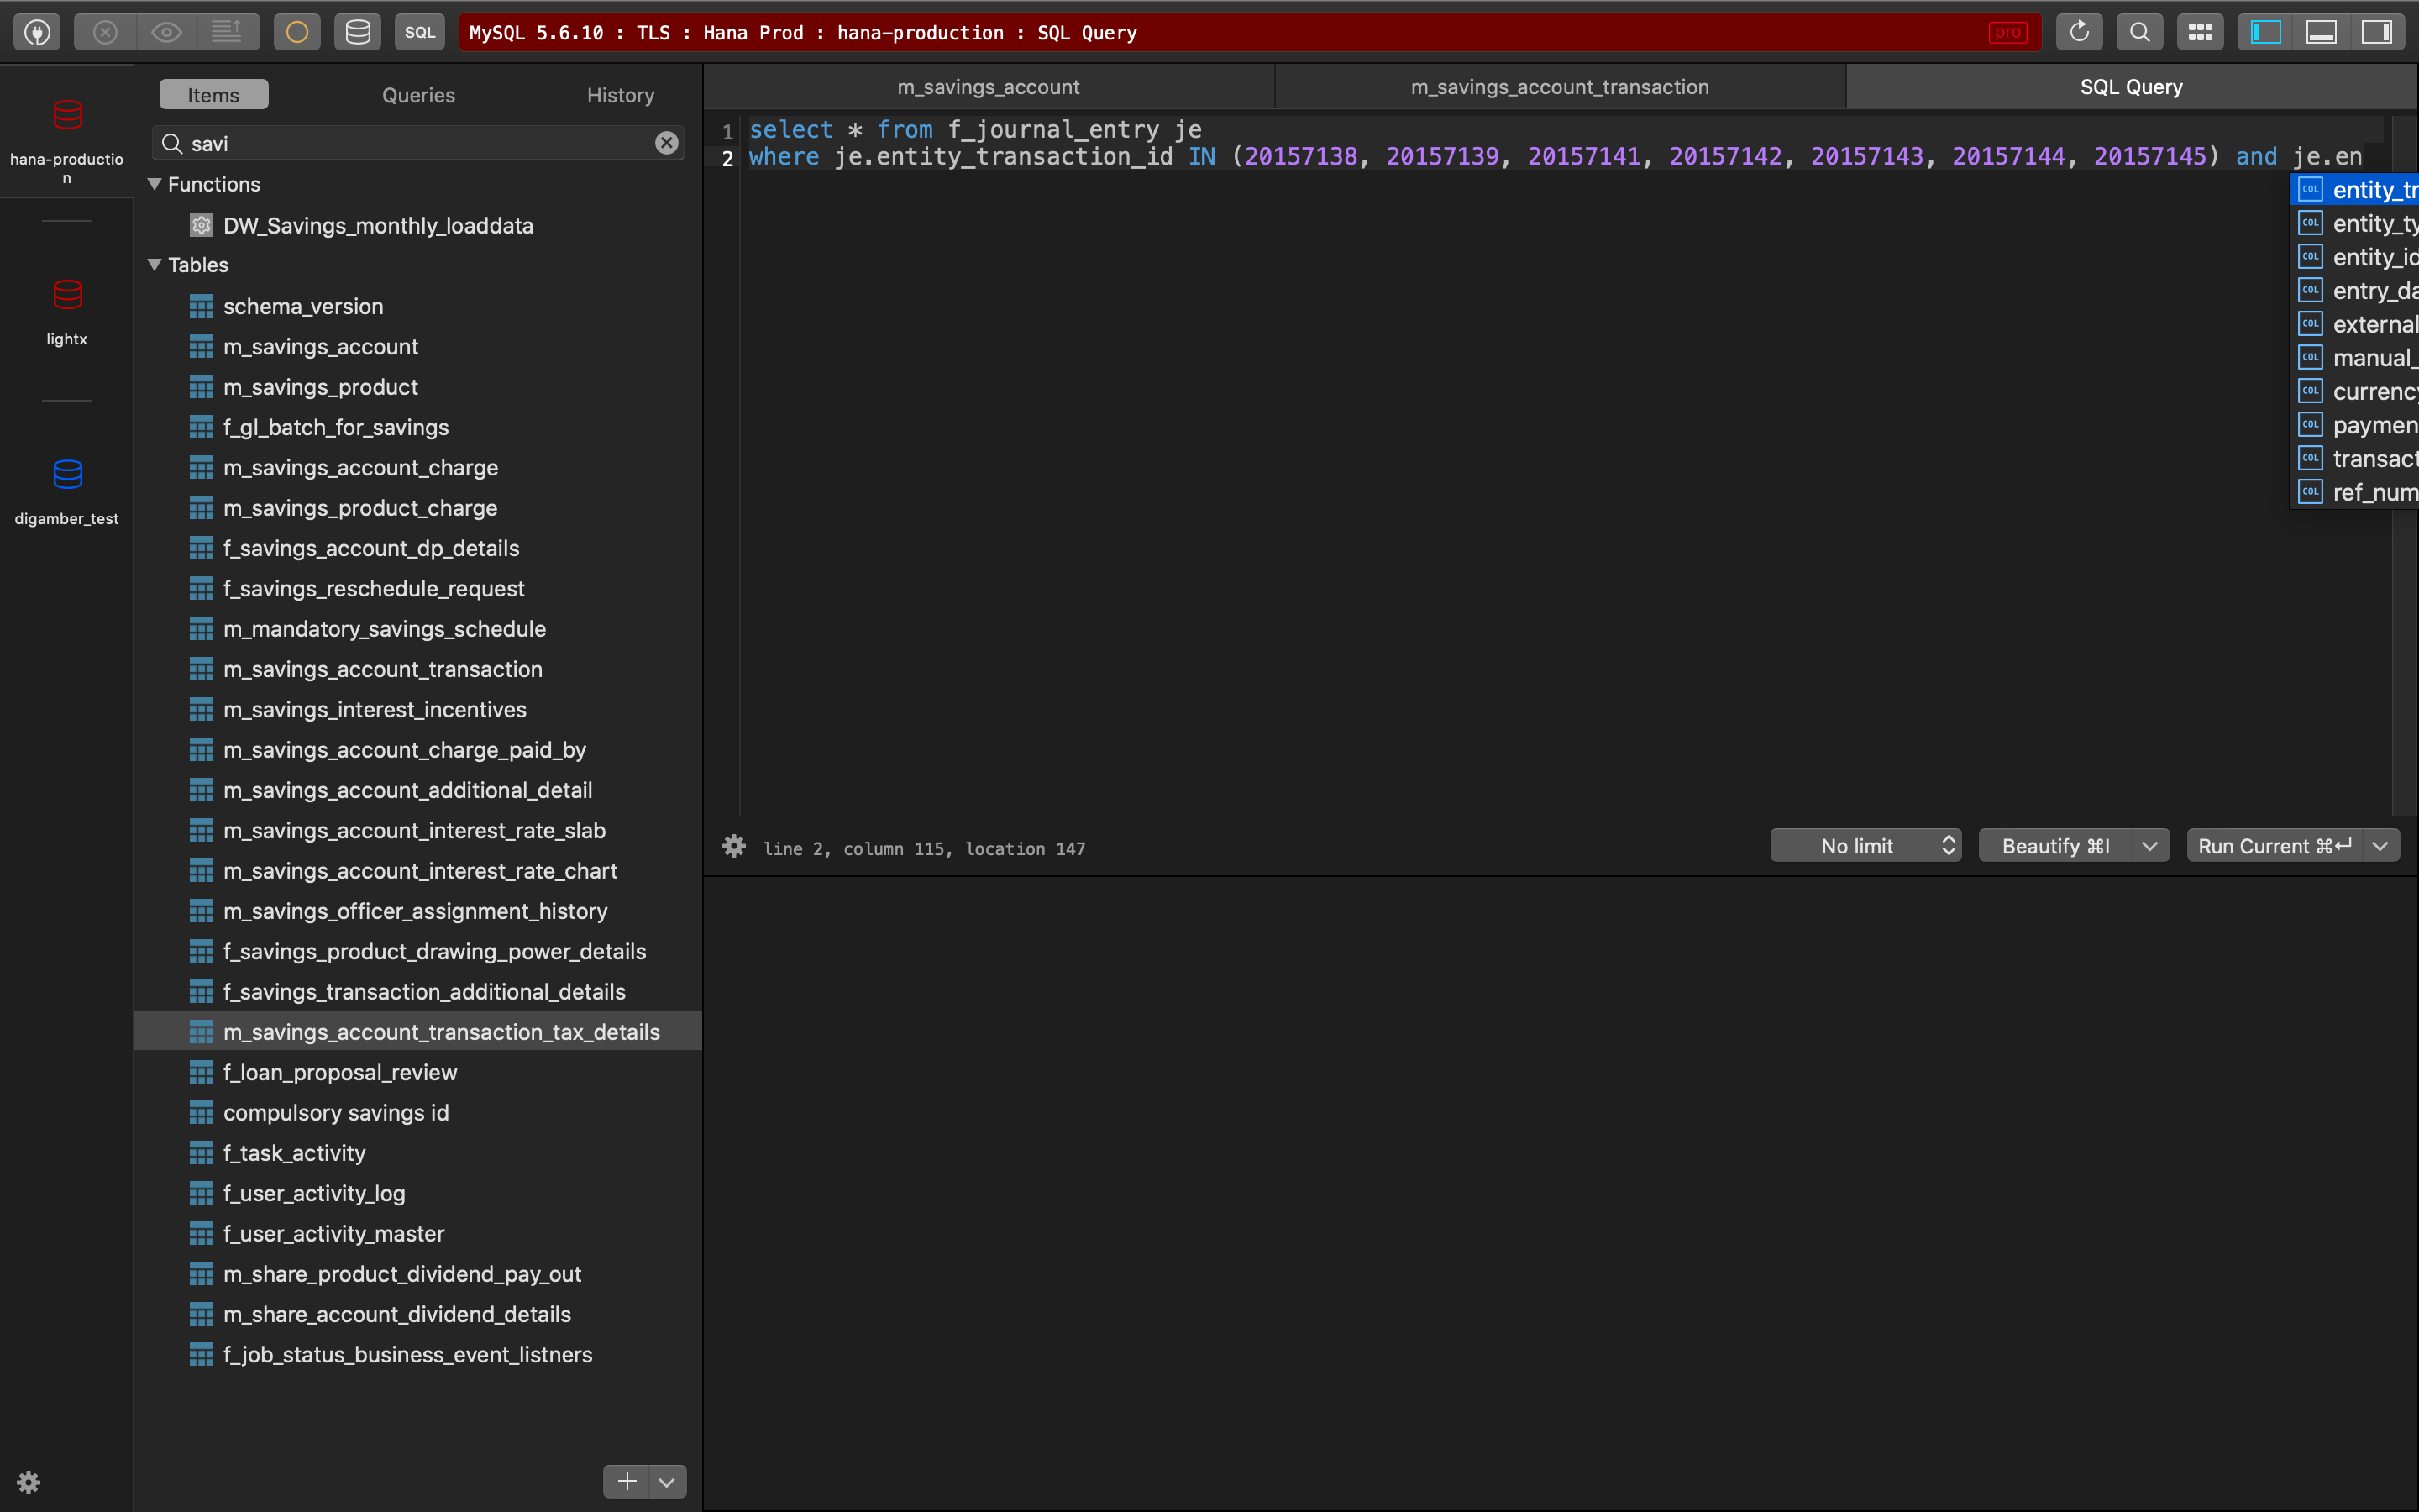Click the connection plug icon in toolbar
The width and height of the screenshot is (2419, 1512).
pos(37,31)
